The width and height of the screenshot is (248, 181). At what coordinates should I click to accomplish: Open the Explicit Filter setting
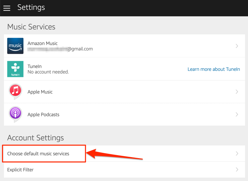(21, 170)
